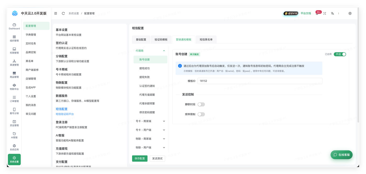Viewport: 366px width, 174px height.
Task: Click the 发送测试 button
Action: (x=157, y=159)
